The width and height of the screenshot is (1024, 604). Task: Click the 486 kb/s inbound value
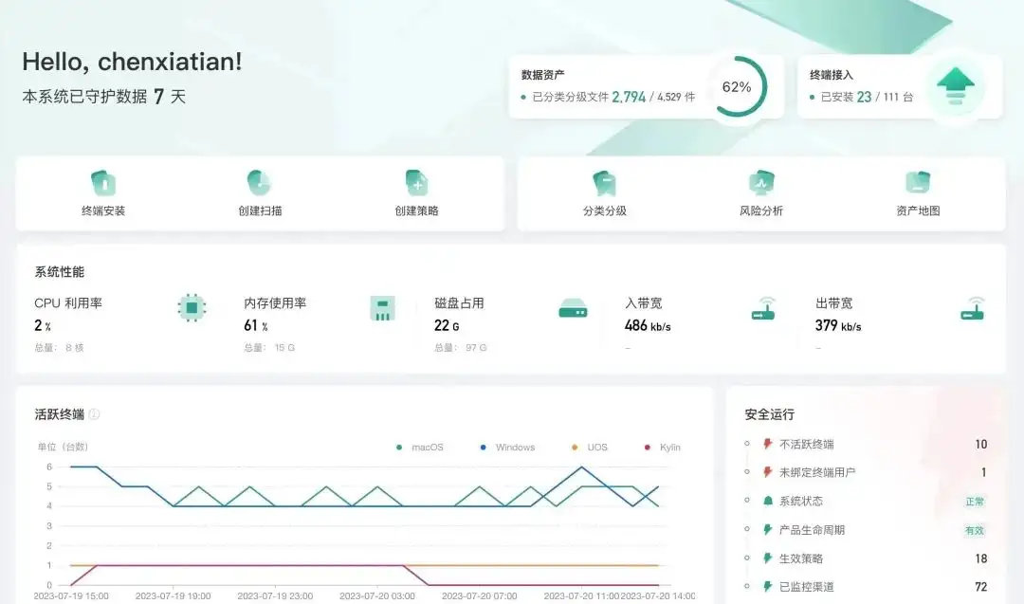pyautogui.click(x=648, y=325)
